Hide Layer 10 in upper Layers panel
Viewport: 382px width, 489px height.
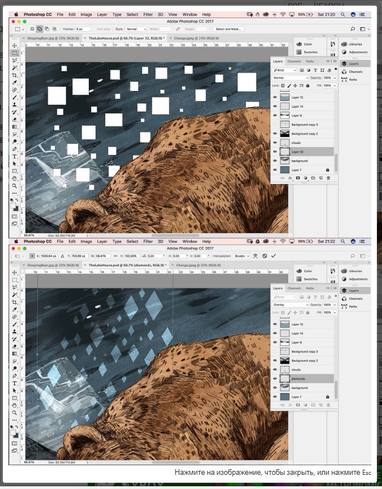[275, 97]
